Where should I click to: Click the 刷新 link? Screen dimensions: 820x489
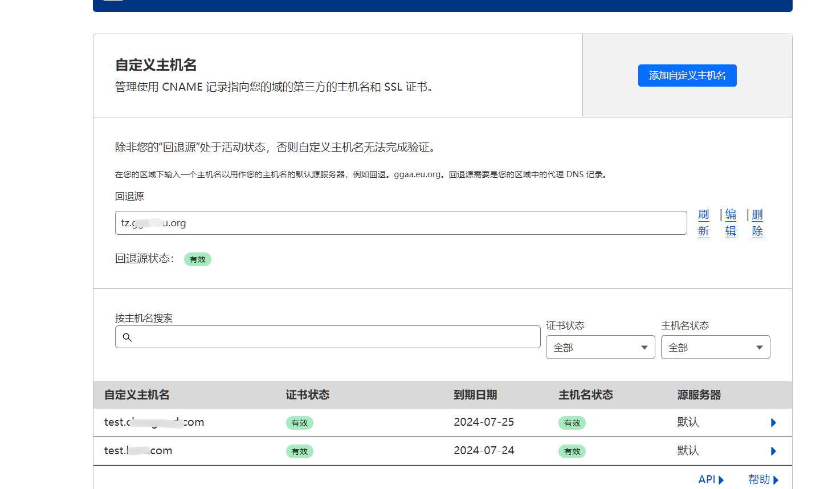(704, 223)
